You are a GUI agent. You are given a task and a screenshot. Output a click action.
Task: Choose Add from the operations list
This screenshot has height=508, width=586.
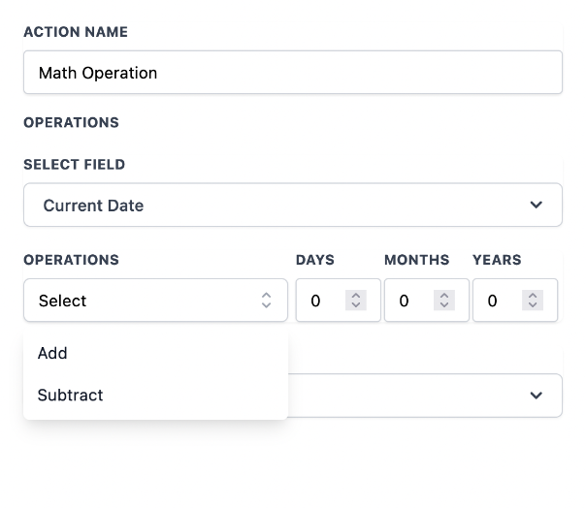point(52,353)
